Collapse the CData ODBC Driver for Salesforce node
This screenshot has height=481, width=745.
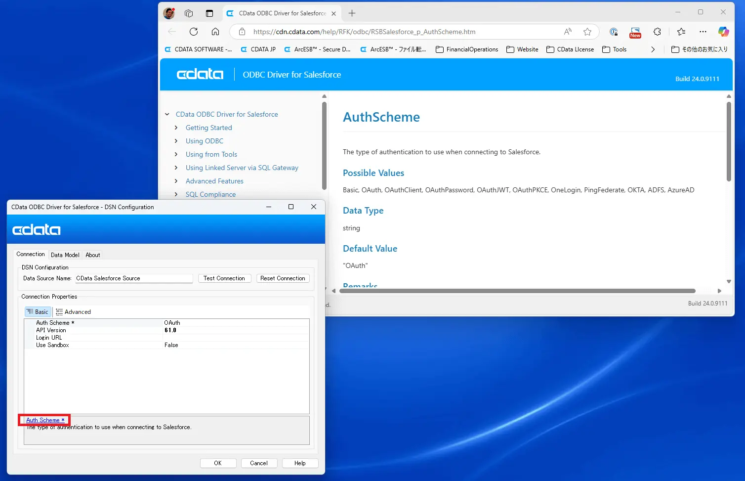(x=167, y=114)
